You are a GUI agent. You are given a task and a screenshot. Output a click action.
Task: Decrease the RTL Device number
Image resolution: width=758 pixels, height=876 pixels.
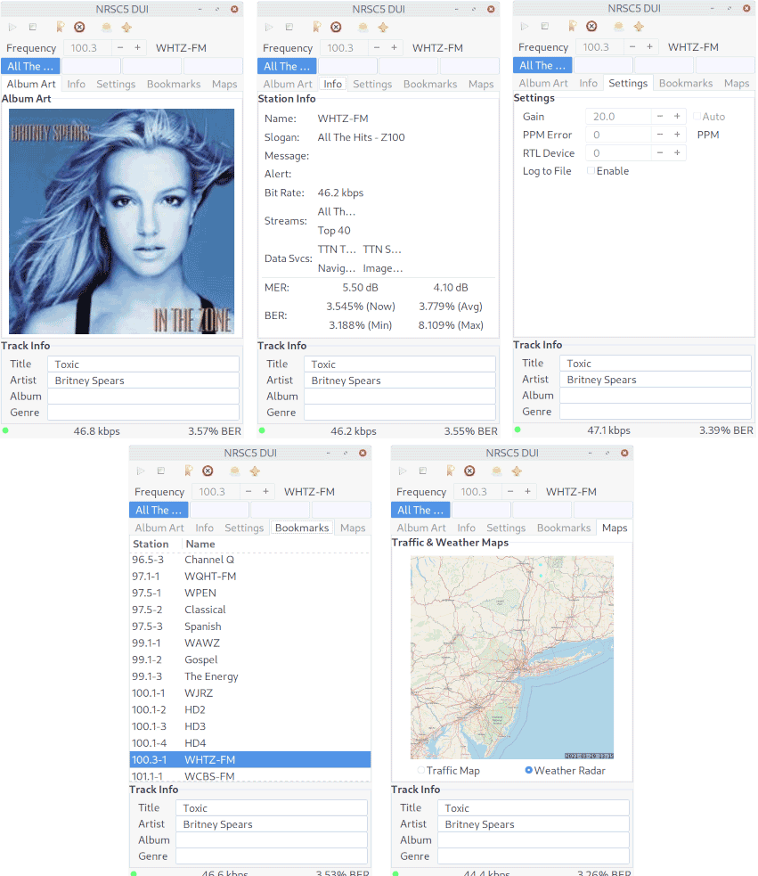pyautogui.click(x=660, y=152)
